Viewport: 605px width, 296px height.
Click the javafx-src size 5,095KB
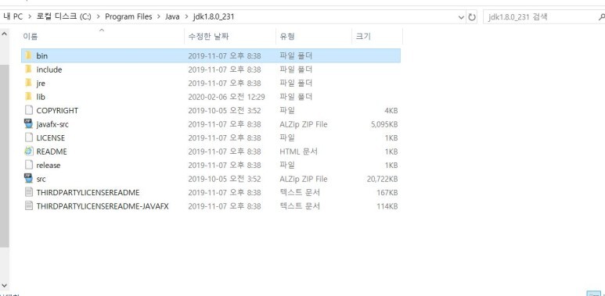click(384, 124)
